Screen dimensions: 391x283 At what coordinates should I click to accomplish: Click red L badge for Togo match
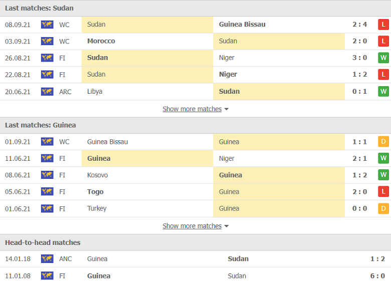[383, 192]
